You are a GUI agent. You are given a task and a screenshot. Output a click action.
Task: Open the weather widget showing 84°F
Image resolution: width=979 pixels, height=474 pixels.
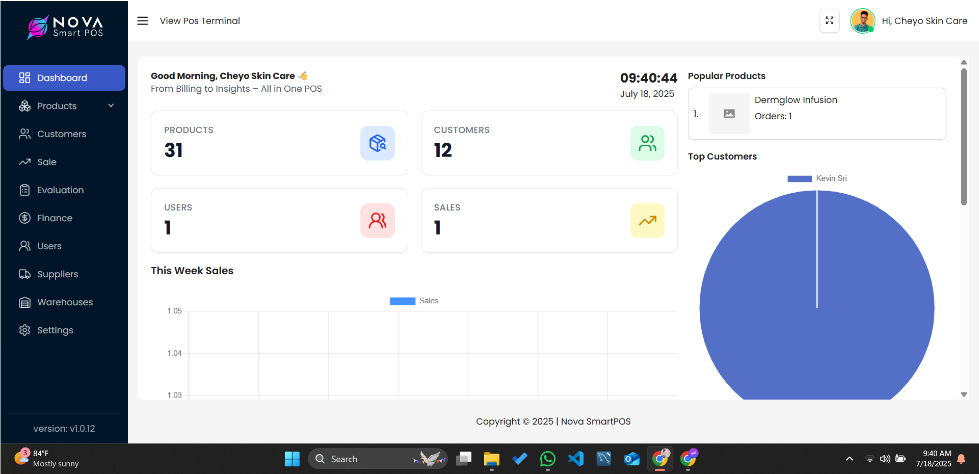(47, 459)
